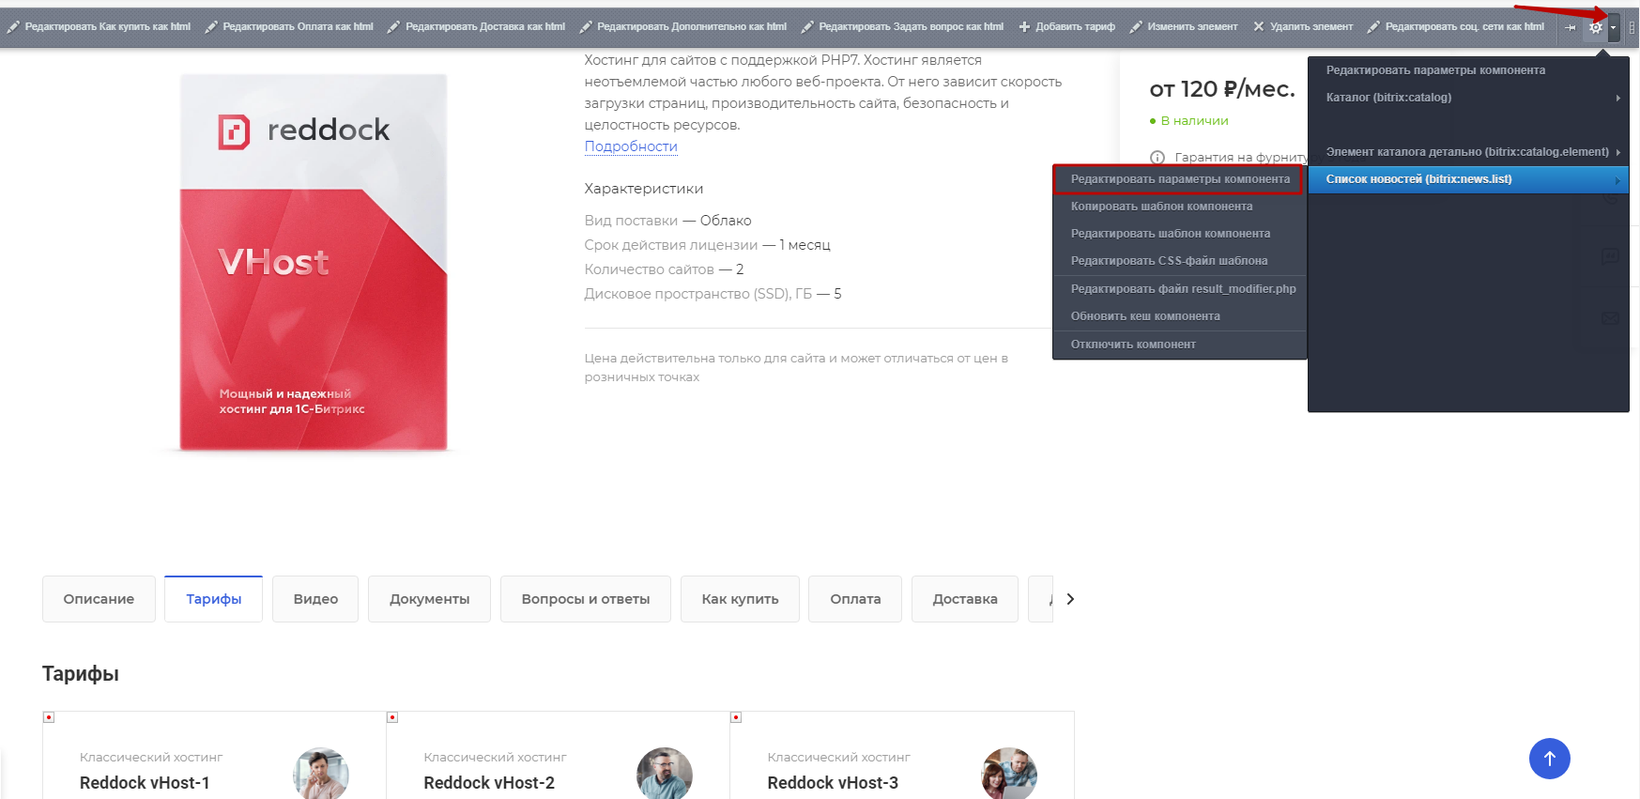The height and width of the screenshot is (799, 1640).
Task: Click the 'Срок действия лицензии — 1 месяц' row
Action: 707,245
